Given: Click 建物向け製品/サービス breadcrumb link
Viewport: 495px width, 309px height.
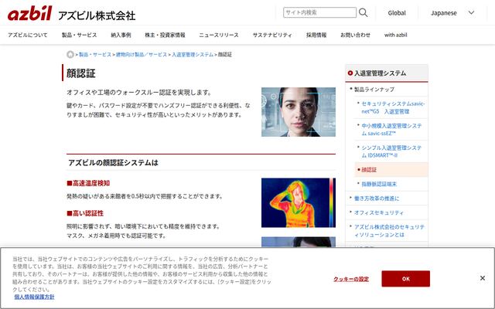Looking at the screenshot, I should pyautogui.click(x=142, y=55).
